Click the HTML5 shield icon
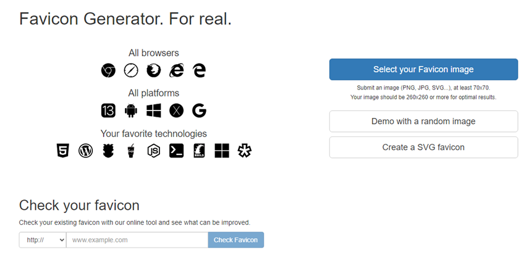This screenshot has width=529, height=263. click(63, 151)
